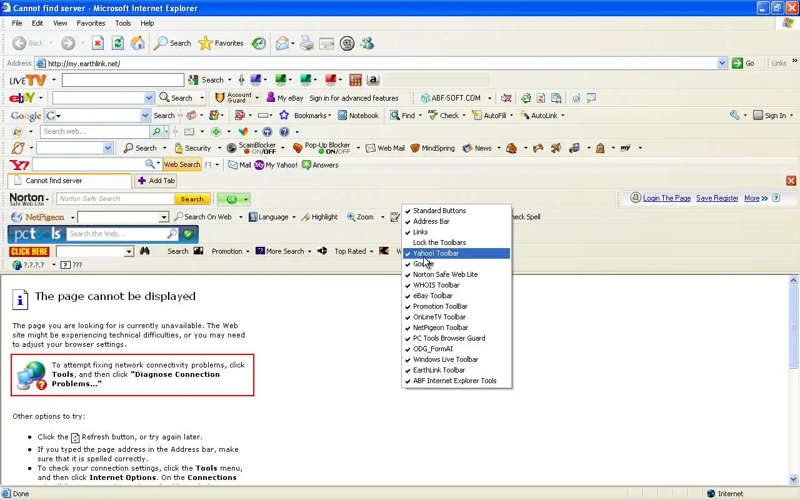Open the View menu
The height and width of the screenshot is (500, 800).
click(x=60, y=23)
